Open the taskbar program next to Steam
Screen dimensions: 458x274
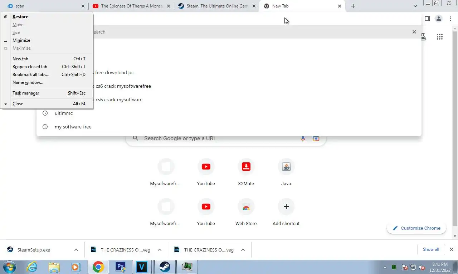click(187, 267)
